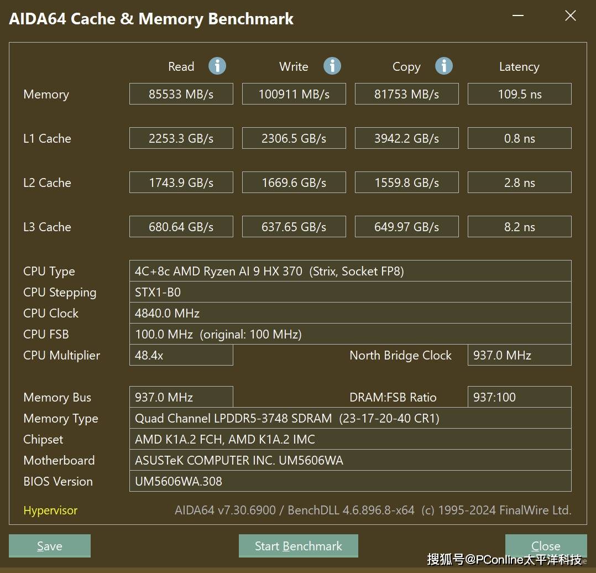Click the Write column header text
Screen dimensions: 596x573
(x=294, y=66)
